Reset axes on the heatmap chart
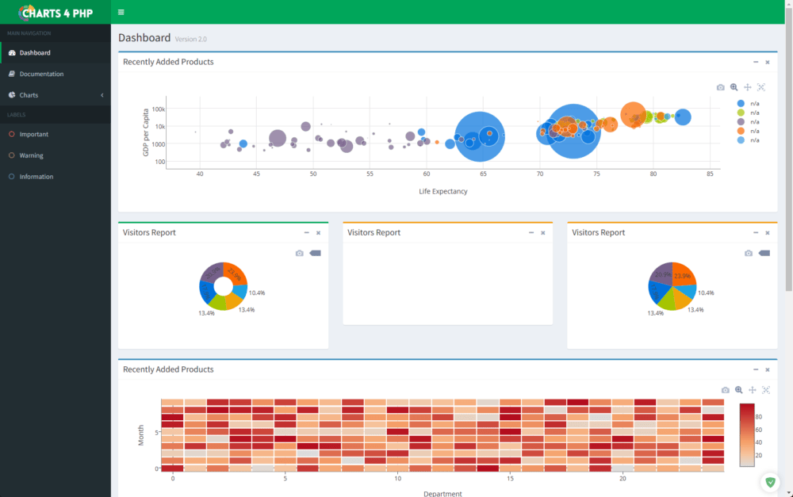This screenshot has width=793, height=497. coord(766,390)
